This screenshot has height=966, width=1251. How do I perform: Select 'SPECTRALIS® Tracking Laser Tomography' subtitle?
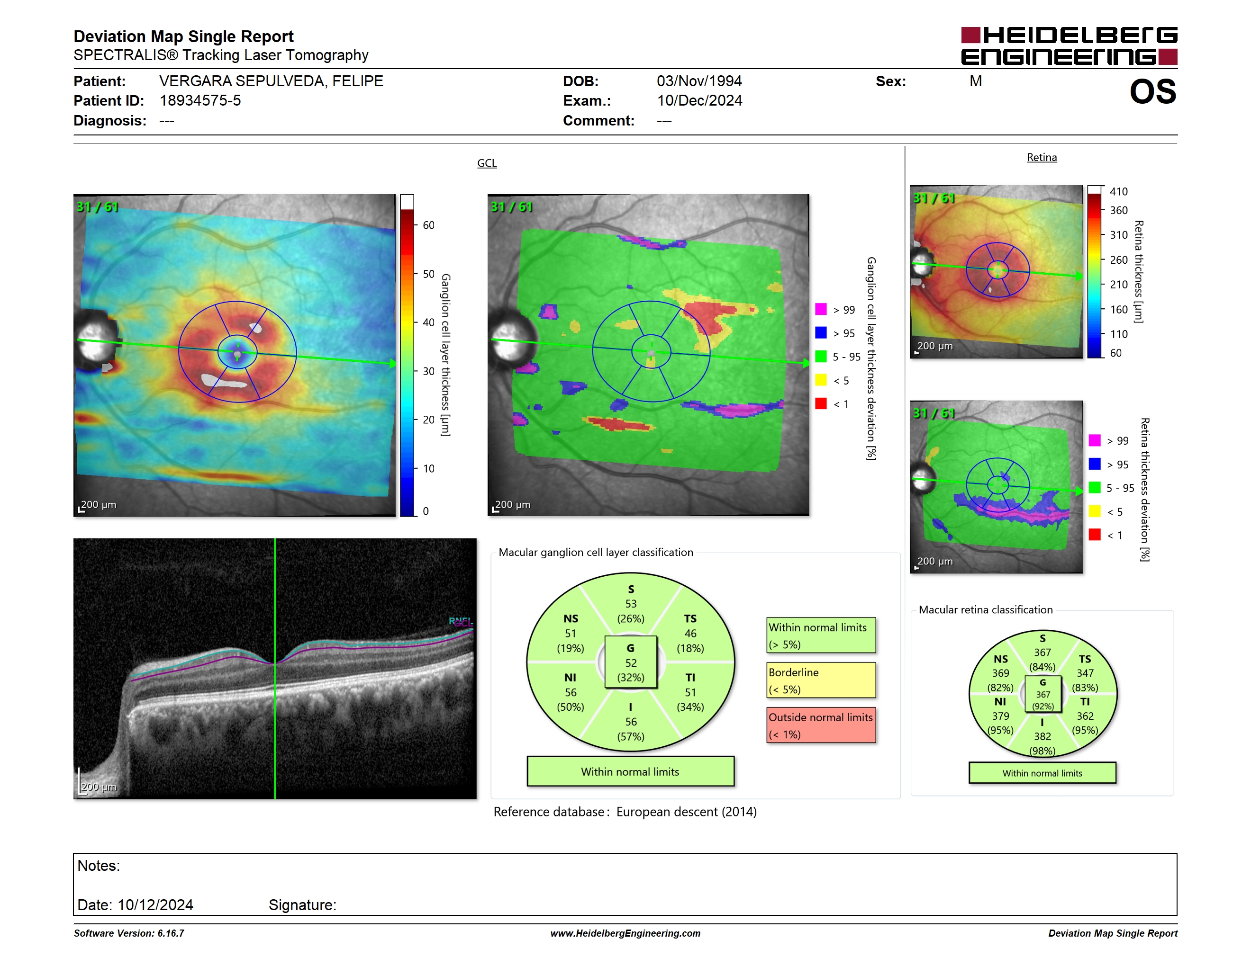coord(220,55)
